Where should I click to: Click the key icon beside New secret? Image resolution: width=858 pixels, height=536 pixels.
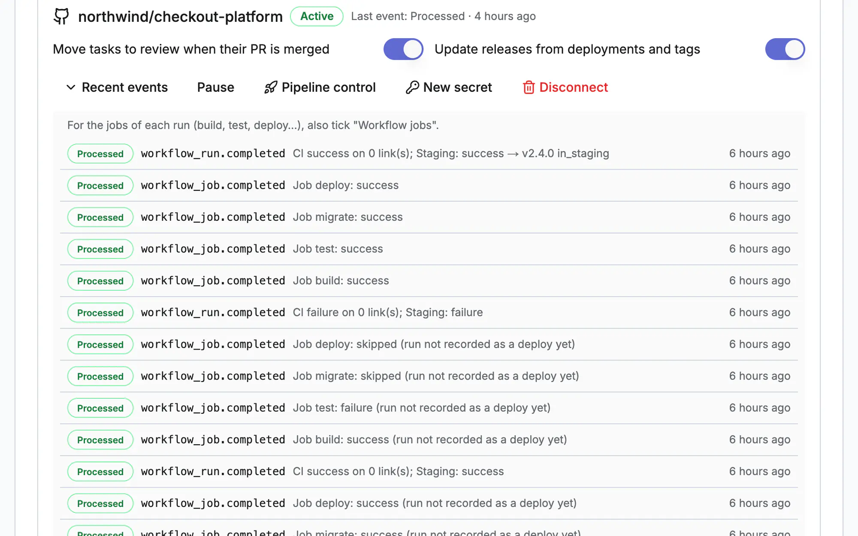coord(412,87)
